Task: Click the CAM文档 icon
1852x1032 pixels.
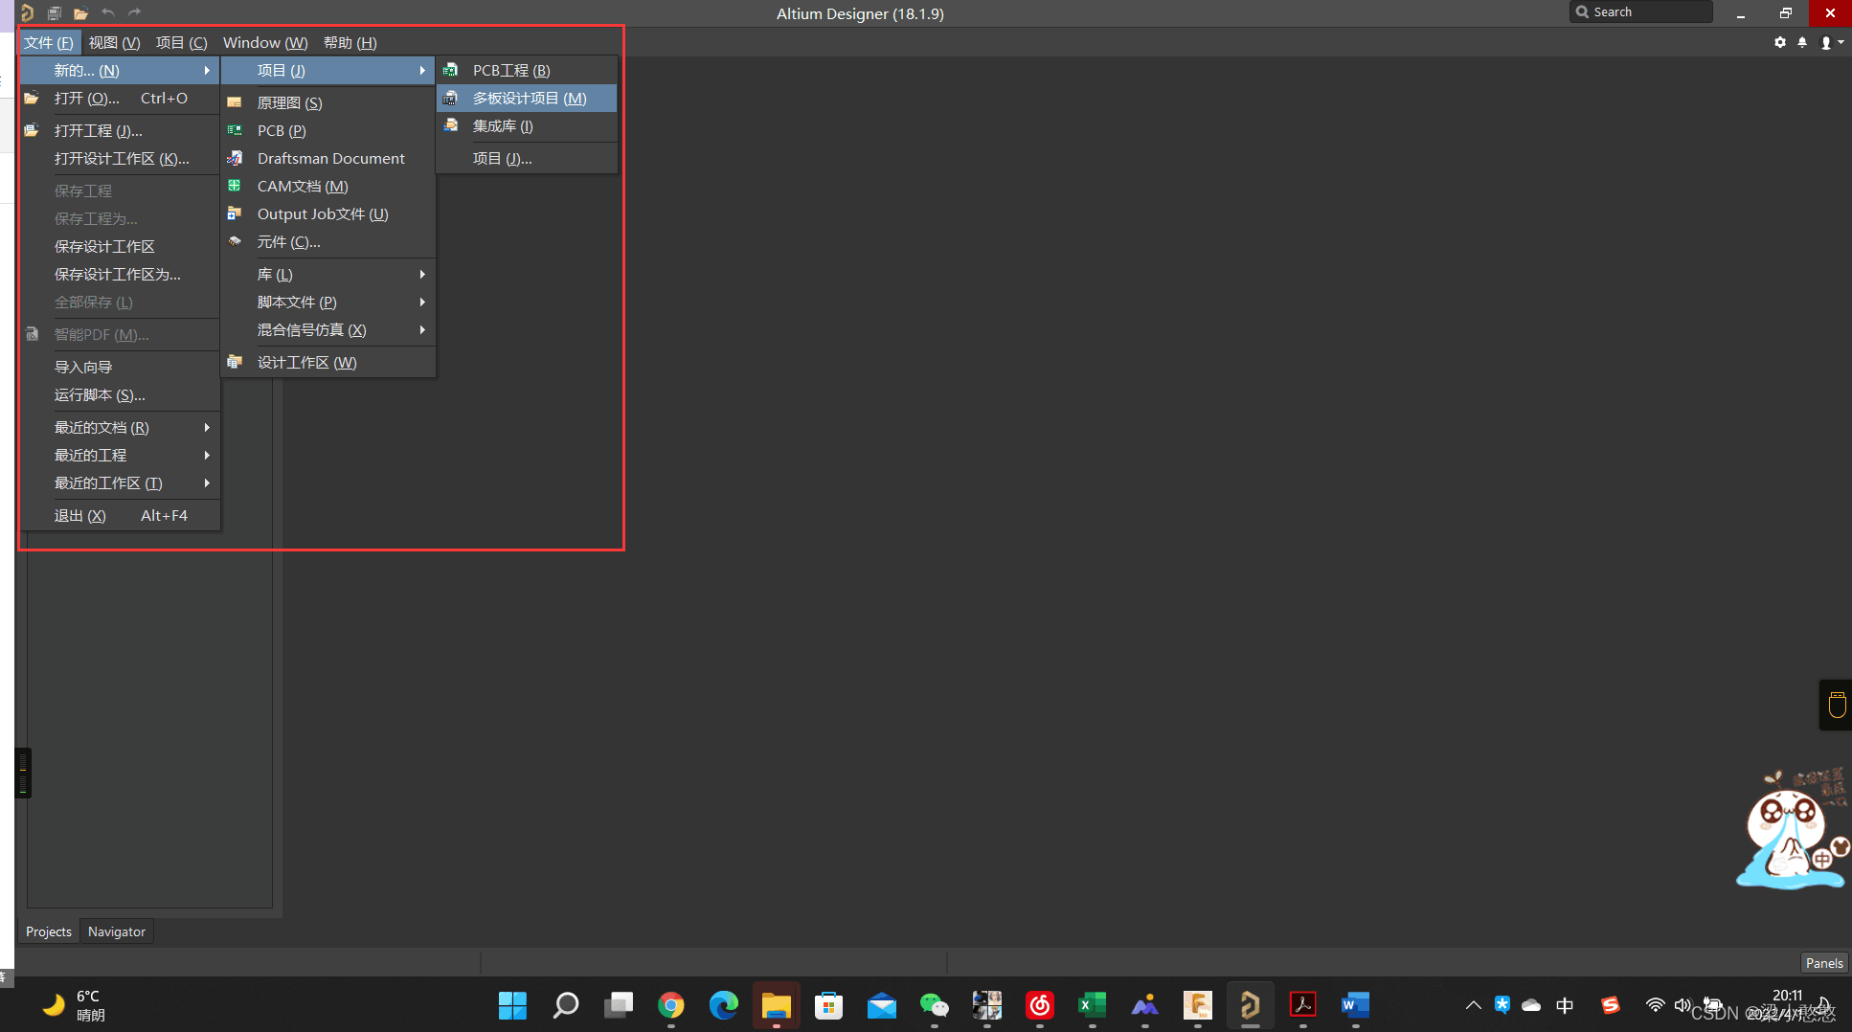Action: (x=235, y=186)
